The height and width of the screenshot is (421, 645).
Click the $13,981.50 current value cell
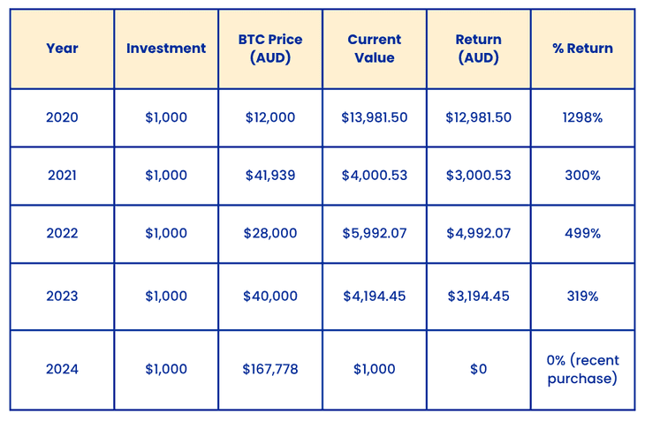coord(375,117)
